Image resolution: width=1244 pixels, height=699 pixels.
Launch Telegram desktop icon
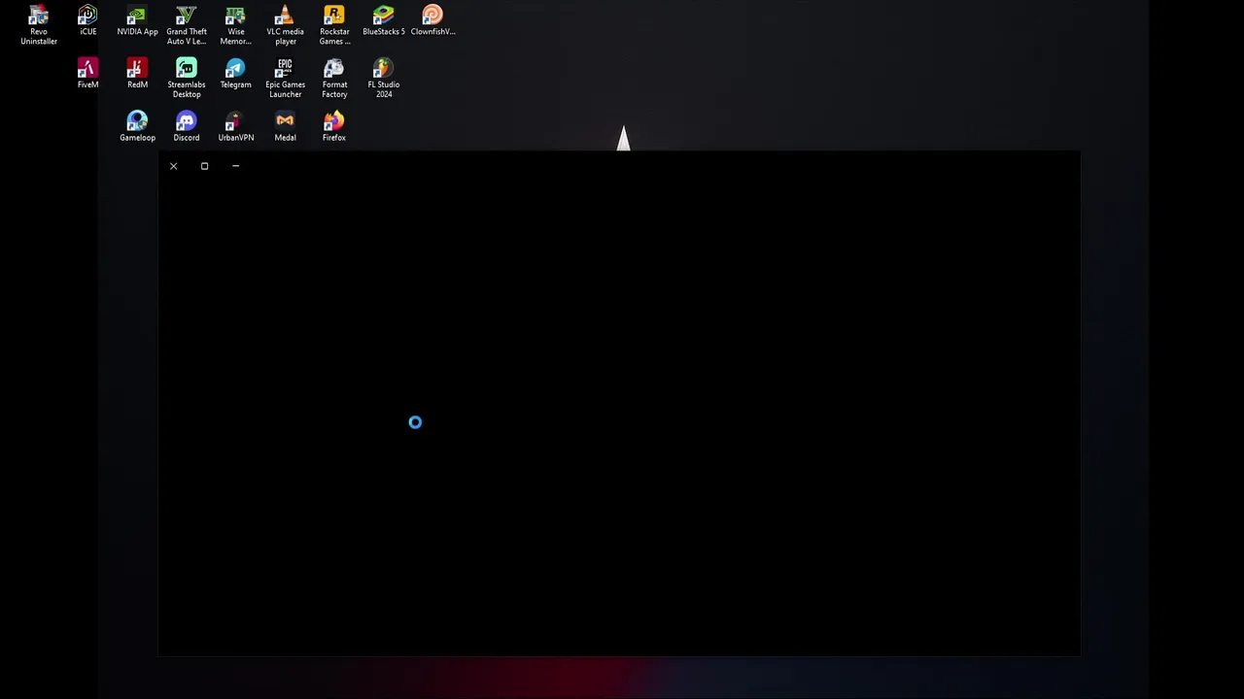point(235,74)
